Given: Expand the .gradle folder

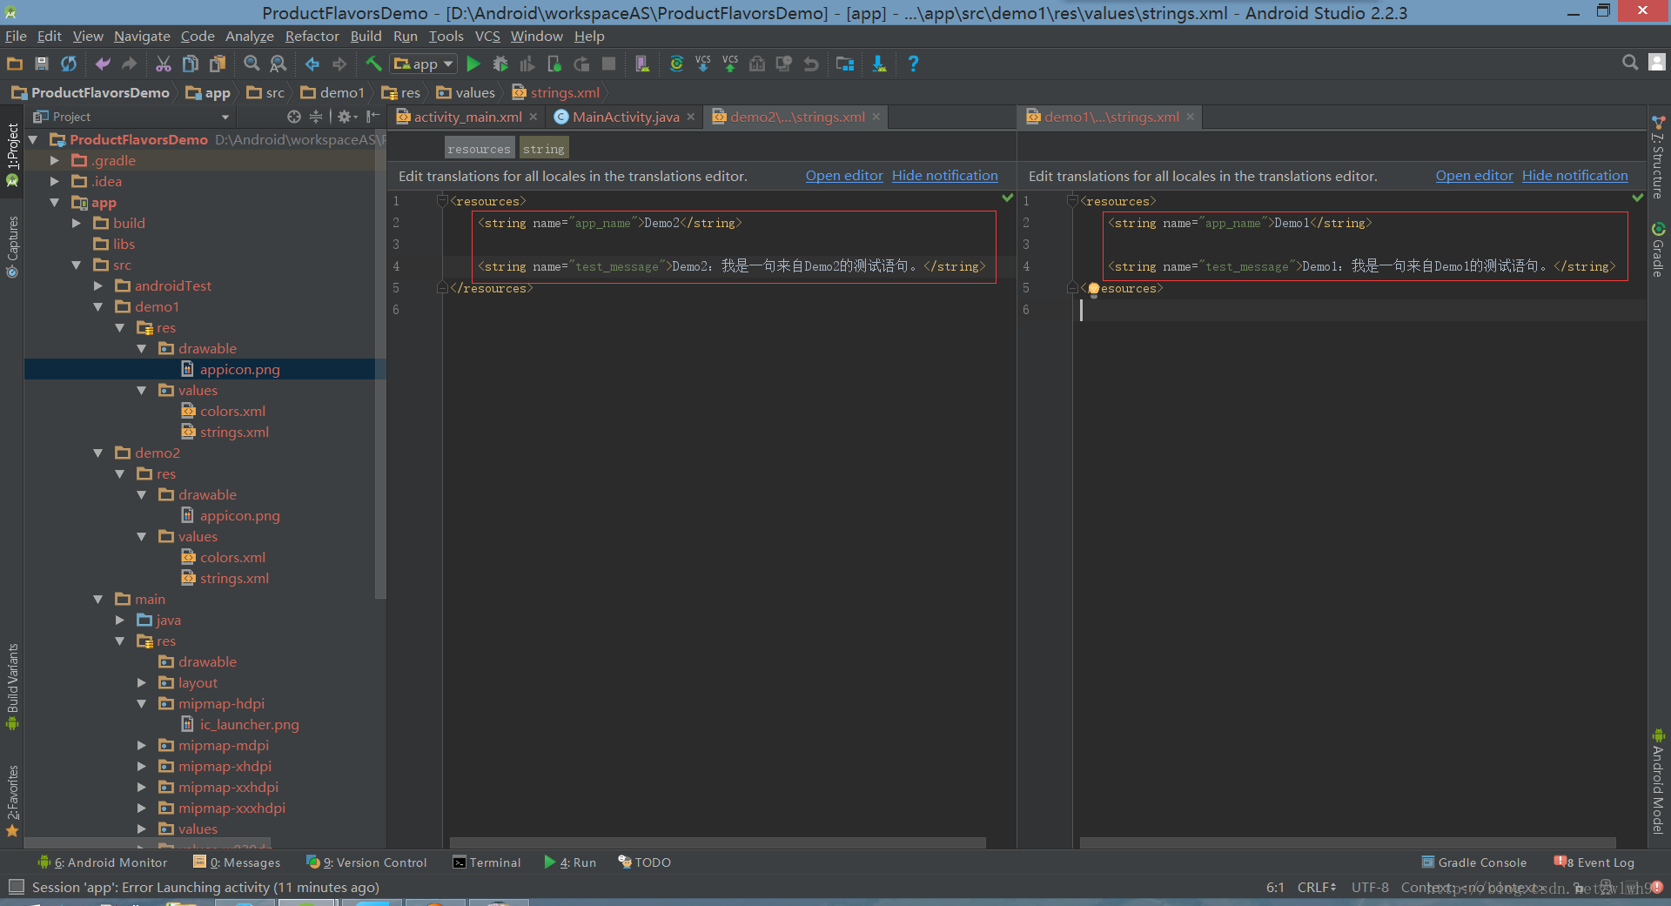Looking at the screenshot, I should point(55,160).
